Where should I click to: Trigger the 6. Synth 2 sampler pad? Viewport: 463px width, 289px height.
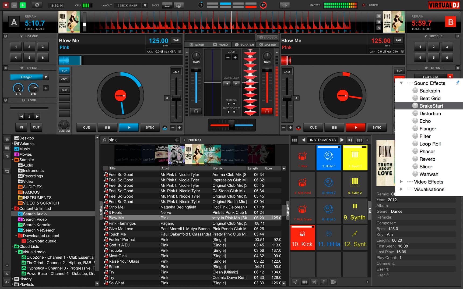(355, 184)
